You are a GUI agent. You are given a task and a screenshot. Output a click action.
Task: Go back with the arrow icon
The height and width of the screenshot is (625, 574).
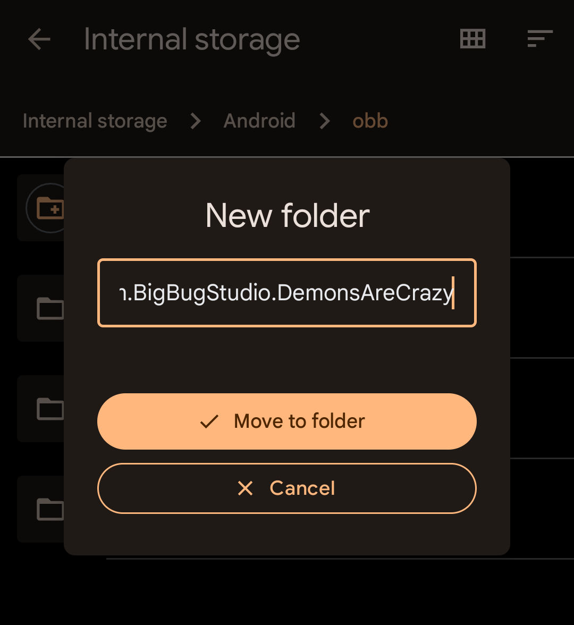point(39,39)
